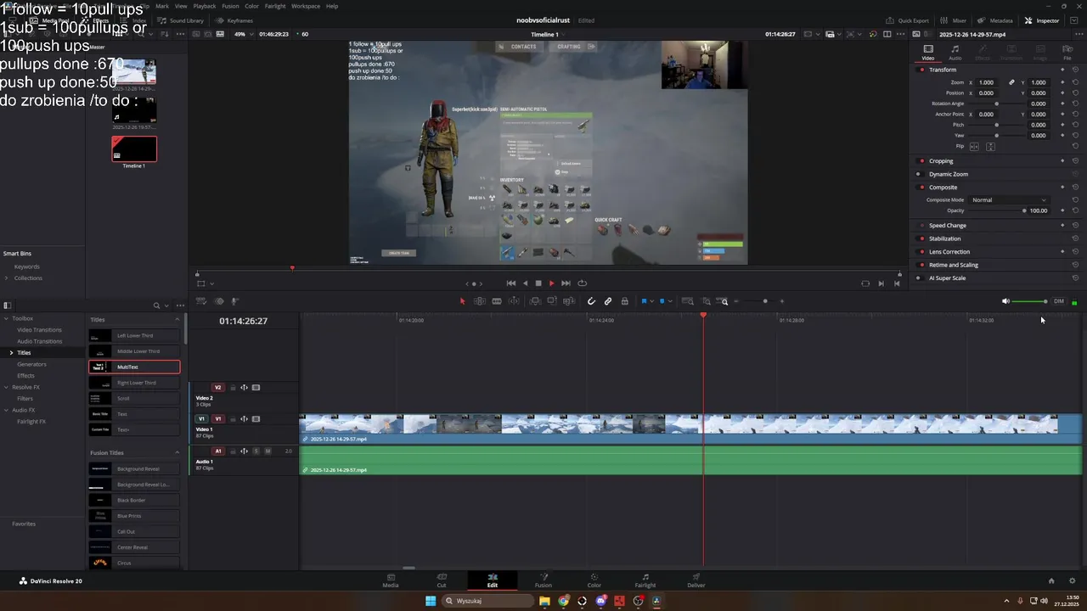Viewport: 1087px width, 611px height.
Task: Expand the Toolbox tree item
Action: tap(6, 318)
